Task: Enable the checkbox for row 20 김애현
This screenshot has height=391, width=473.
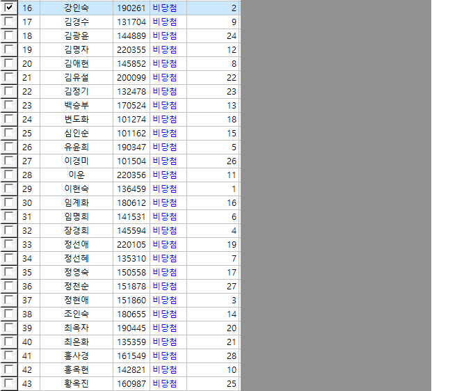Action: pyautogui.click(x=9, y=63)
